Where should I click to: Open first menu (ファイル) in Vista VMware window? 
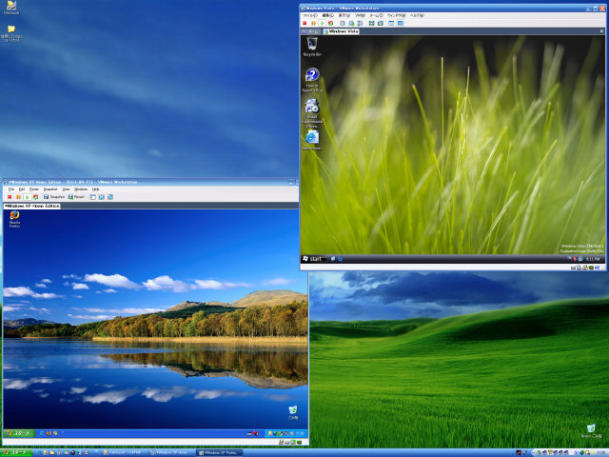309,15
